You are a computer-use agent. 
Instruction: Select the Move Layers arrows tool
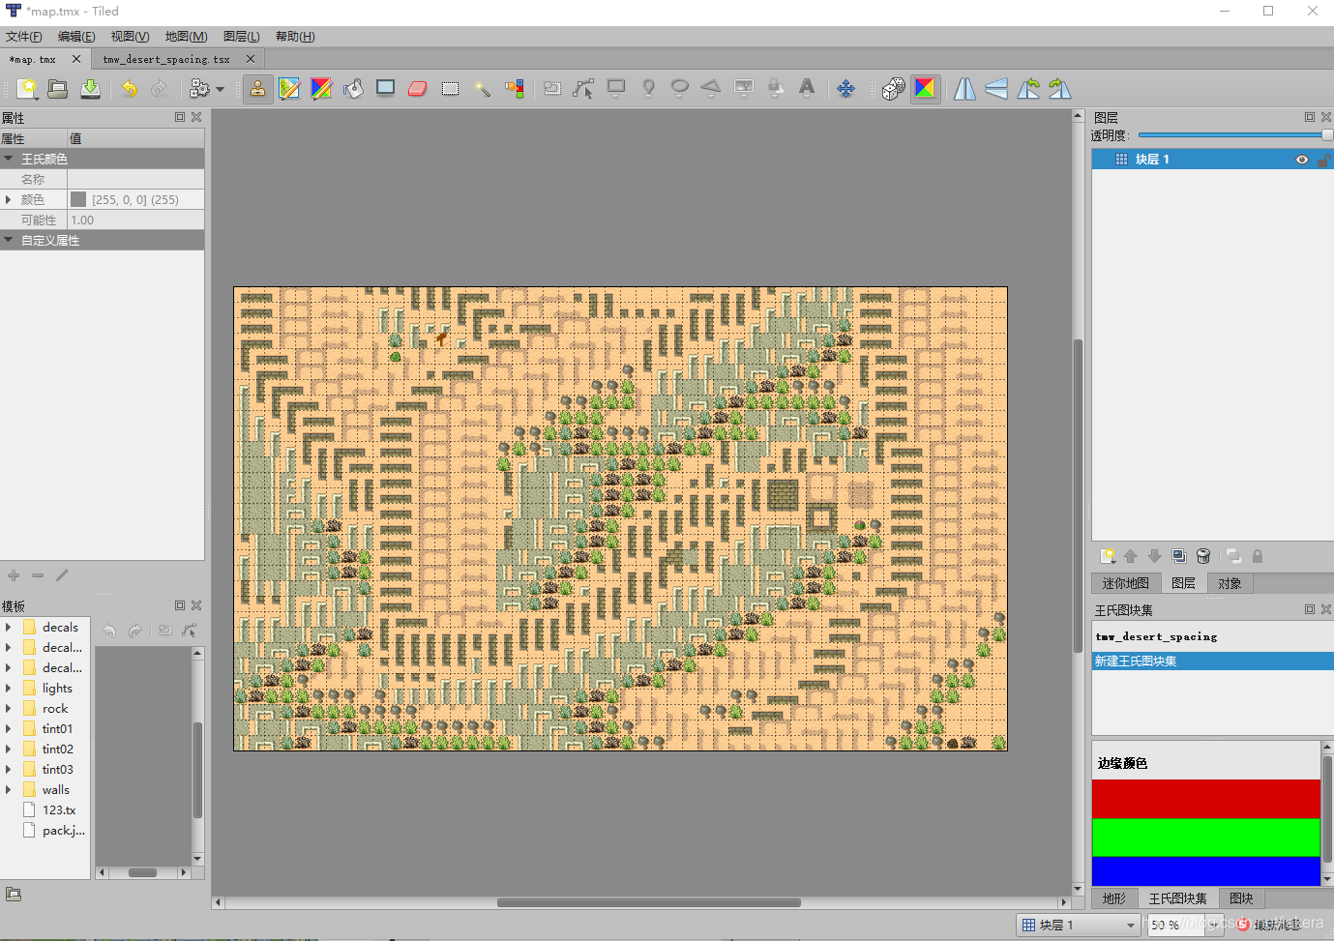coord(845,89)
